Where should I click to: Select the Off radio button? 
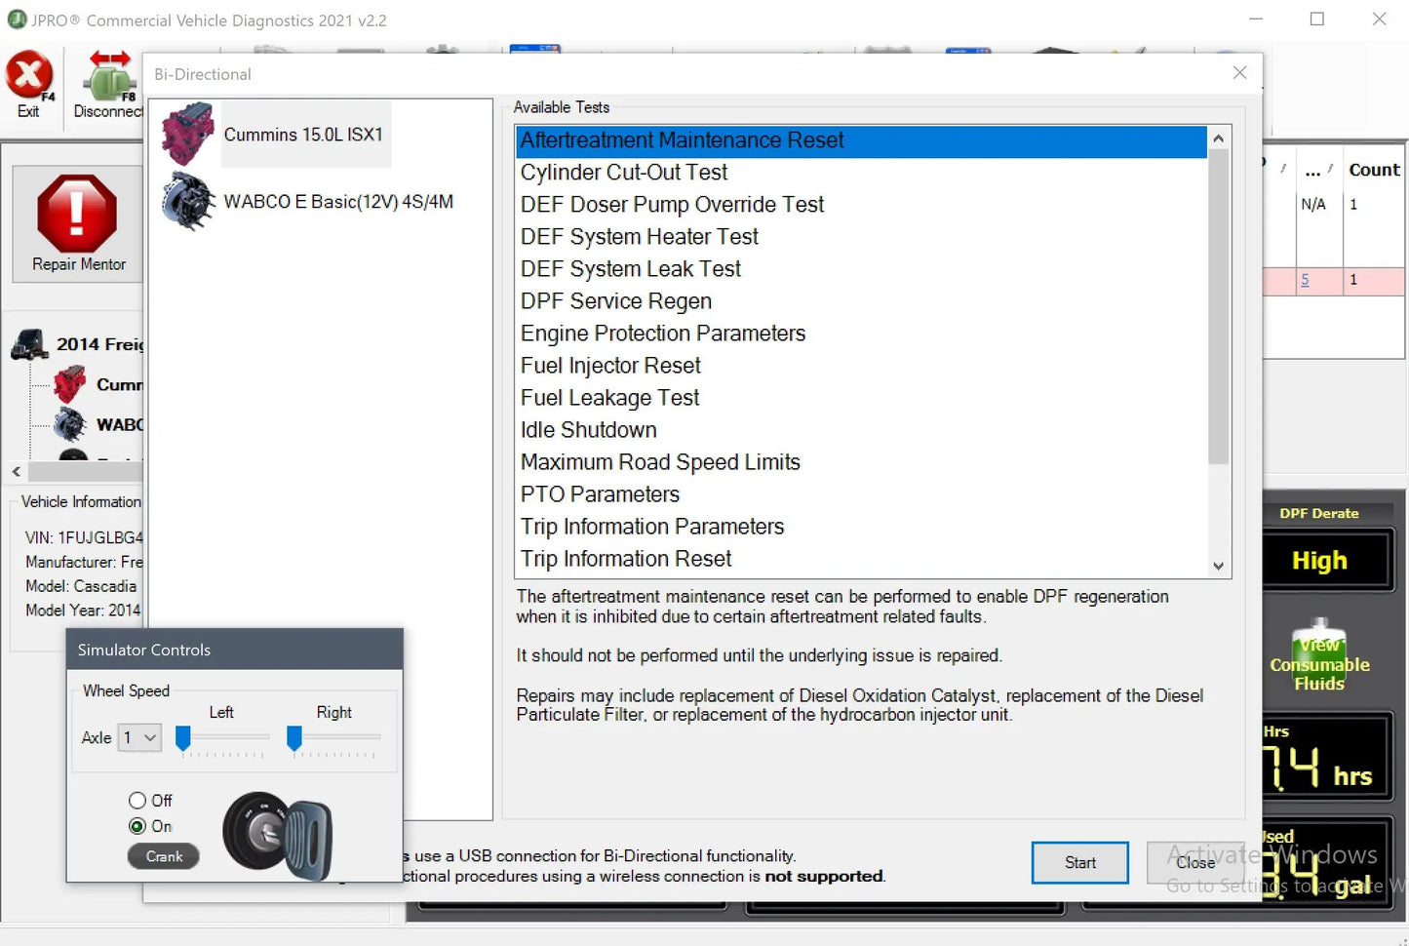[x=137, y=800]
